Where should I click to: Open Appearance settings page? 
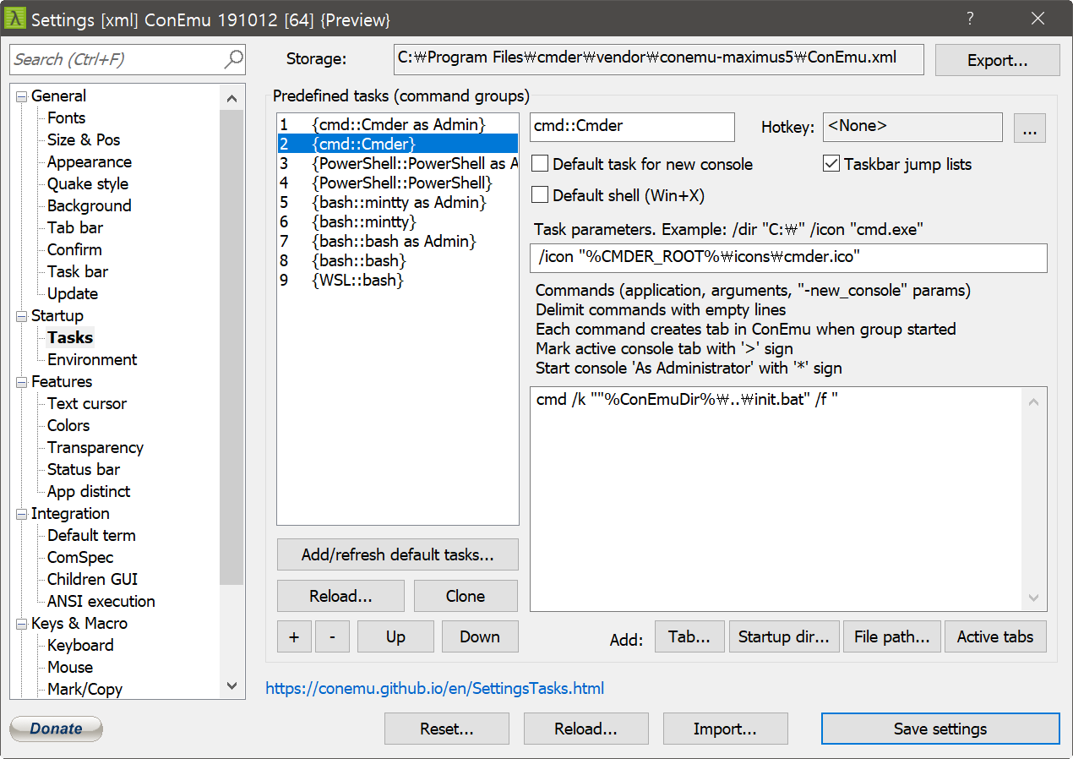[90, 161]
